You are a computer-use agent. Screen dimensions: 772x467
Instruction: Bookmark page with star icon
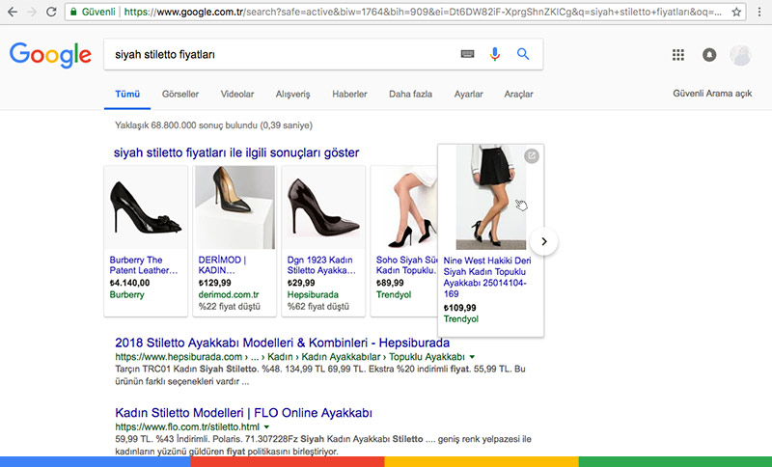[736, 12]
